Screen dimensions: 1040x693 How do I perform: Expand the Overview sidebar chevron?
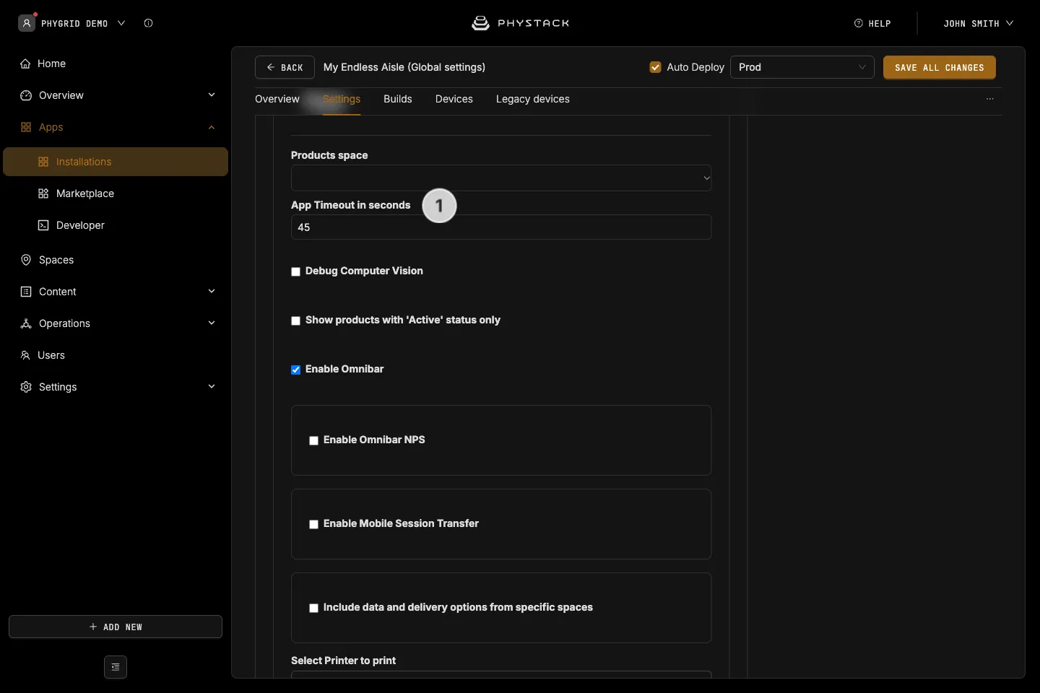[x=212, y=95]
